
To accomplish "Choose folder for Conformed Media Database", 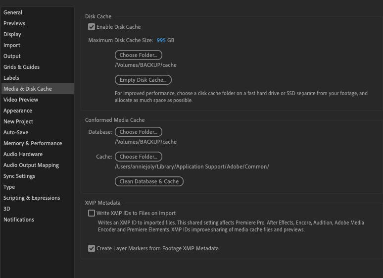I will (138, 132).
